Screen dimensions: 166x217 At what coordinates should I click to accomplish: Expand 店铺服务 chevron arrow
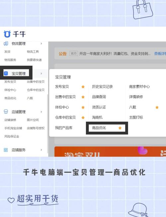[41, 150]
